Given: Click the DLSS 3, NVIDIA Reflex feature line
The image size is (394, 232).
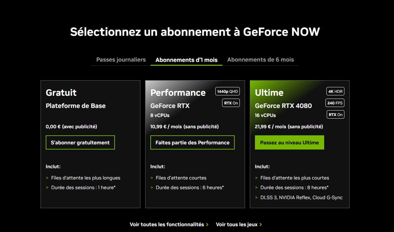Looking at the screenshot, I should coord(301,198).
